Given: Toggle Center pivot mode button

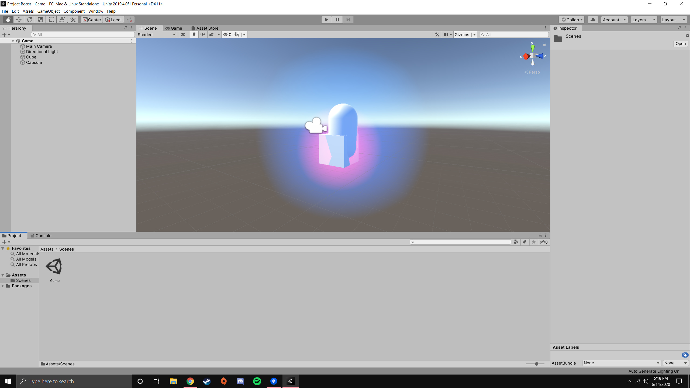Looking at the screenshot, I should [92, 20].
